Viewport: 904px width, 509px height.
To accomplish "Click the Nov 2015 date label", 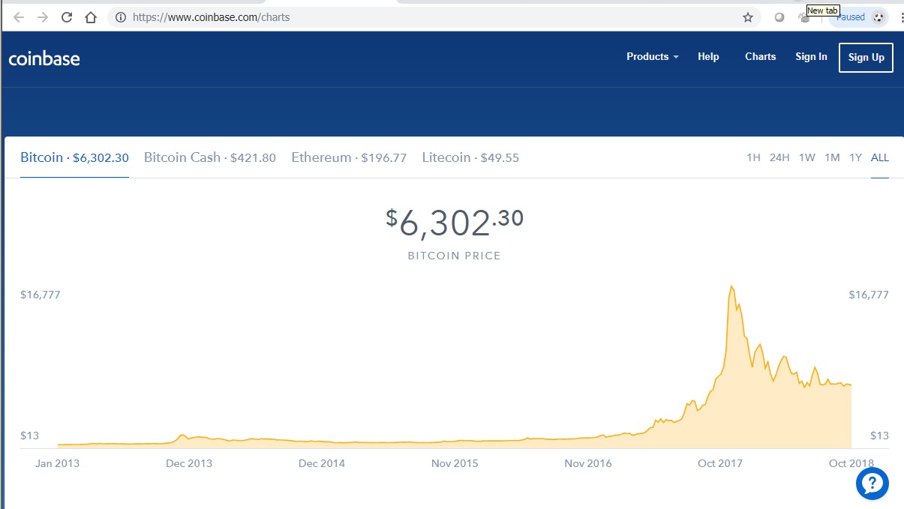I will click(x=455, y=463).
